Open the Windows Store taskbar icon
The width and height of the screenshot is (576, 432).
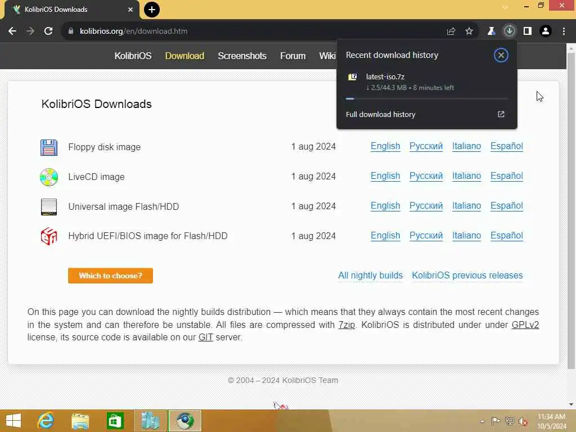[115, 421]
